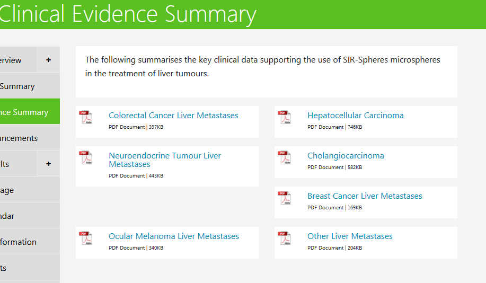Image resolution: width=486 pixels, height=283 pixels.
Task: Click the PDF icon beside Breast Cancer Liver Metastases
Action: (285, 198)
